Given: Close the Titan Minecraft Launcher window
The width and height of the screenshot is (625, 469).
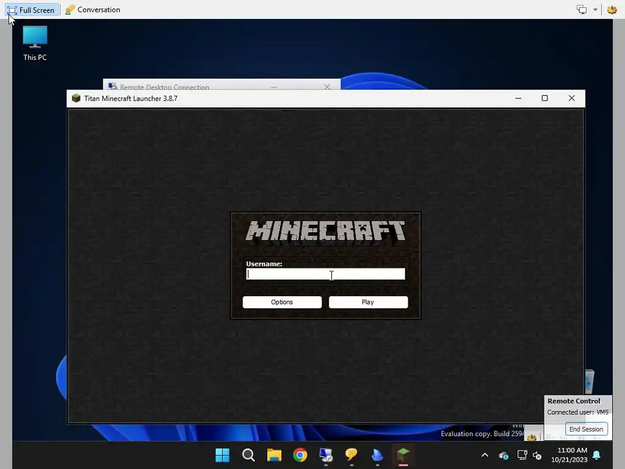Looking at the screenshot, I should (x=571, y=98).
